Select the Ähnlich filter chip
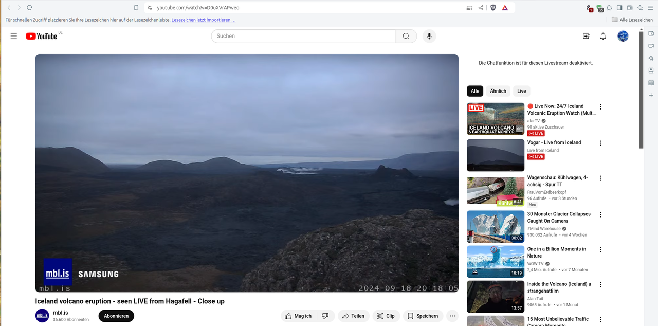 coord(498,91)
